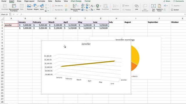Expand the Pictures dropdown arrow

tap(32, 6)
